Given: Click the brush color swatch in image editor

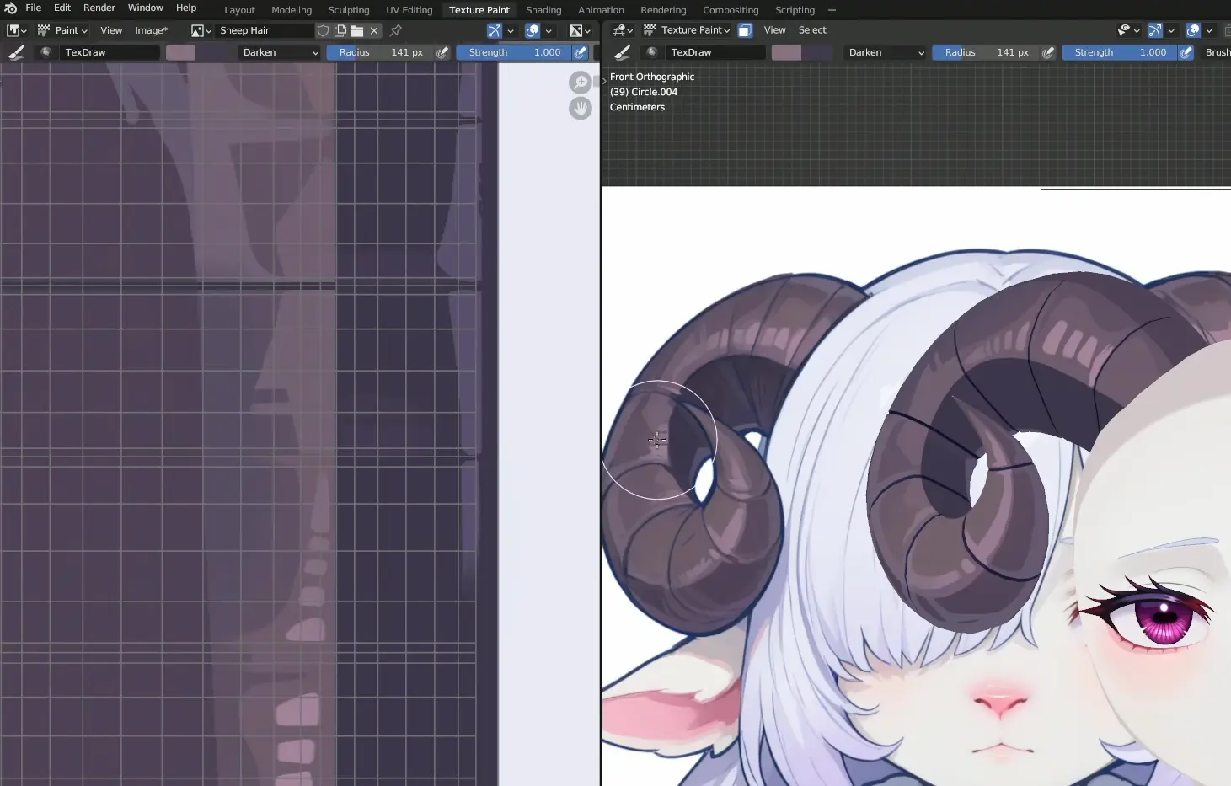Looking at the screenshot, I should click(x=180, y=52).
